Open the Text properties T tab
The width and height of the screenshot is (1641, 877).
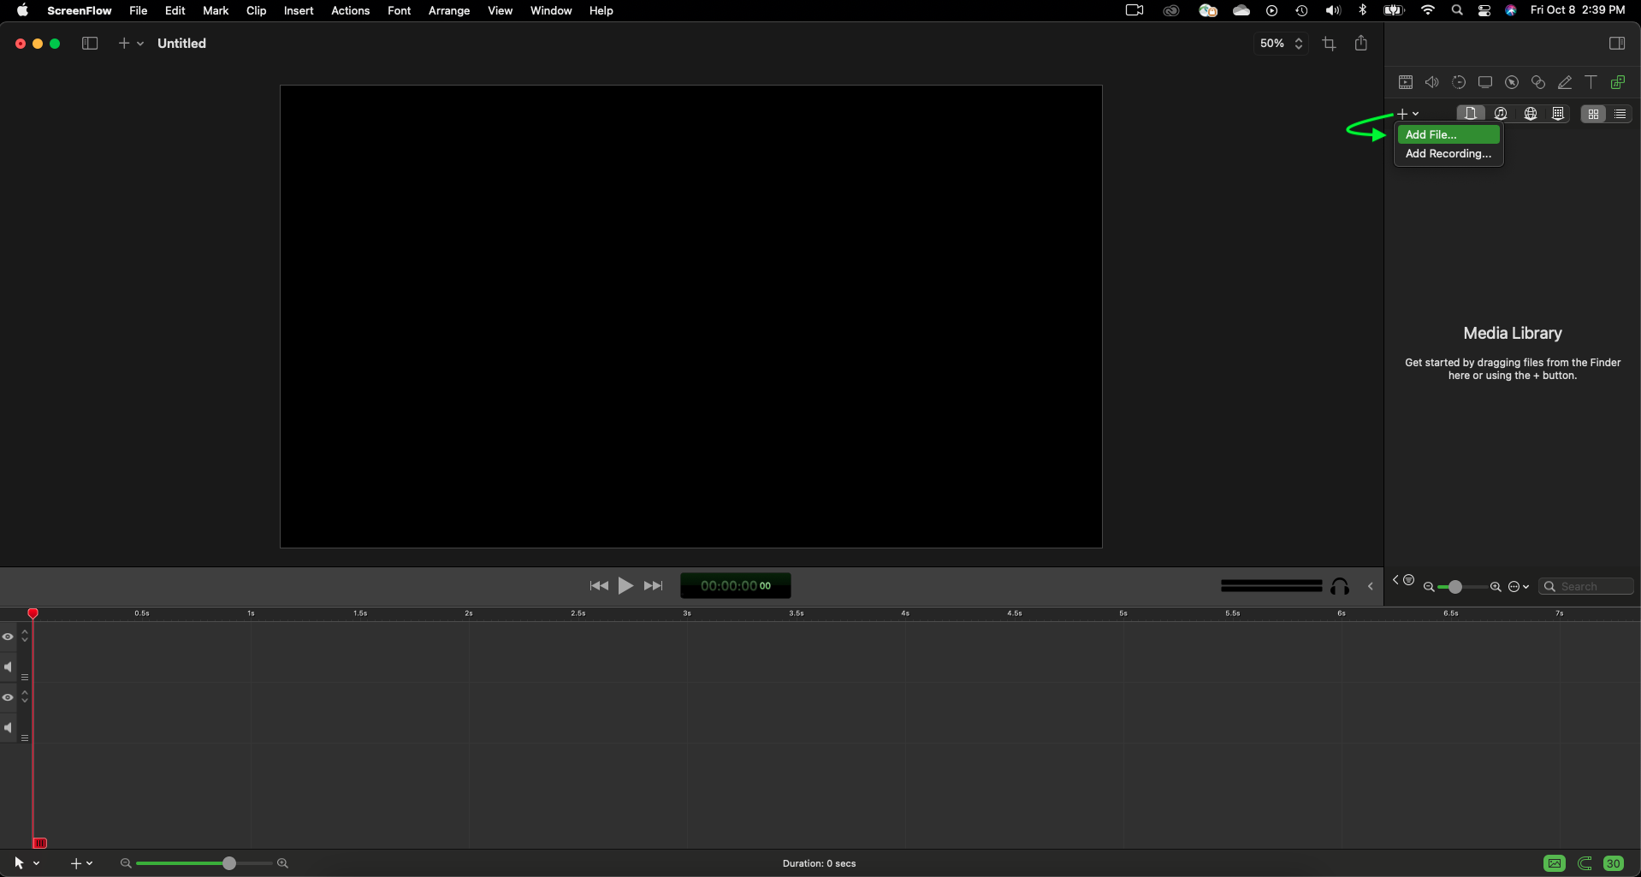(x=1591, y=82)
